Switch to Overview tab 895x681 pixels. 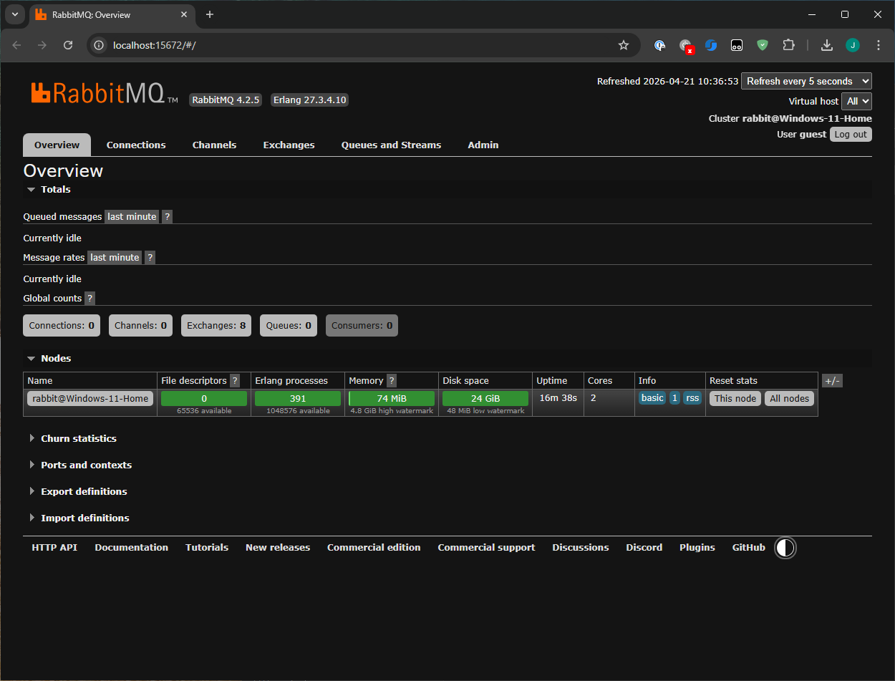[57, 145]
